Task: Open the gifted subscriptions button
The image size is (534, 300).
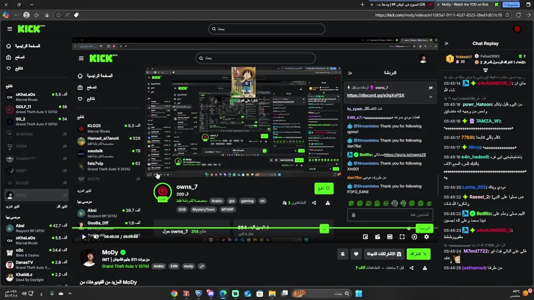Action: 384,254
